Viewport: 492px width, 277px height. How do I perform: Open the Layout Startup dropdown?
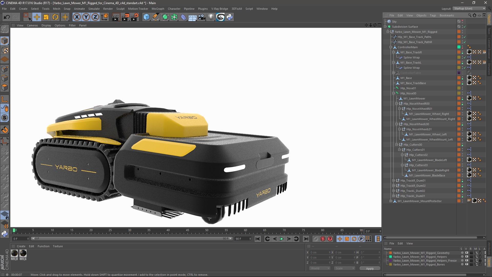pos(469,8)
